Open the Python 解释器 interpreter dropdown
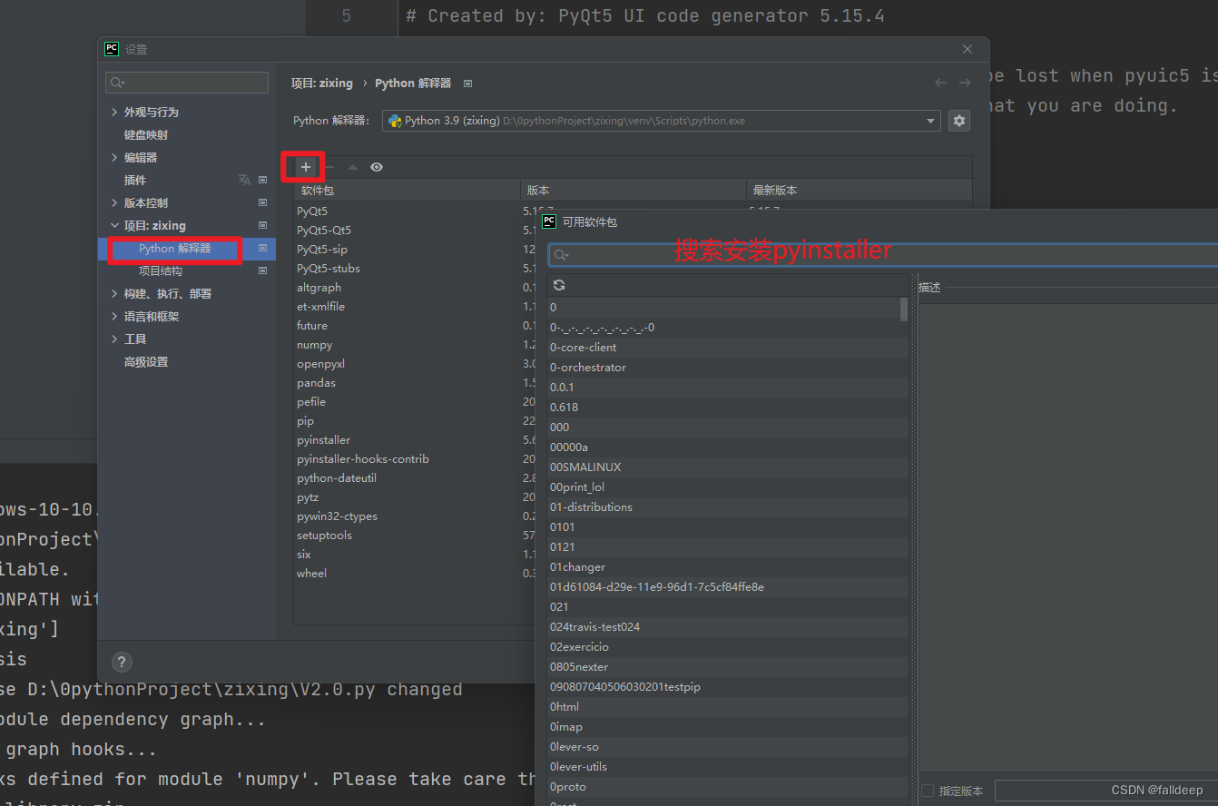 (x=930, y=120)
